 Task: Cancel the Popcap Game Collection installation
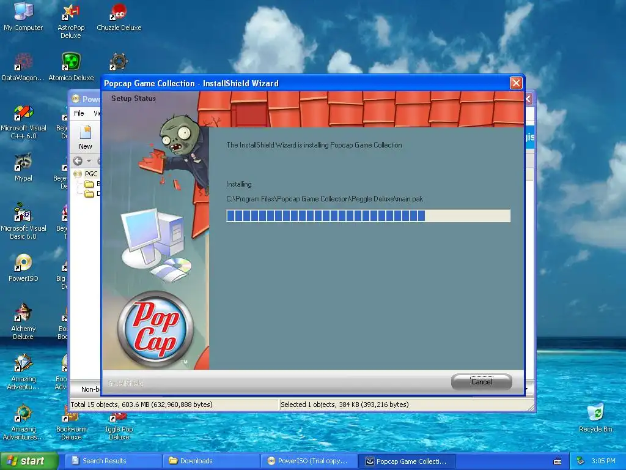click(482, 382)
